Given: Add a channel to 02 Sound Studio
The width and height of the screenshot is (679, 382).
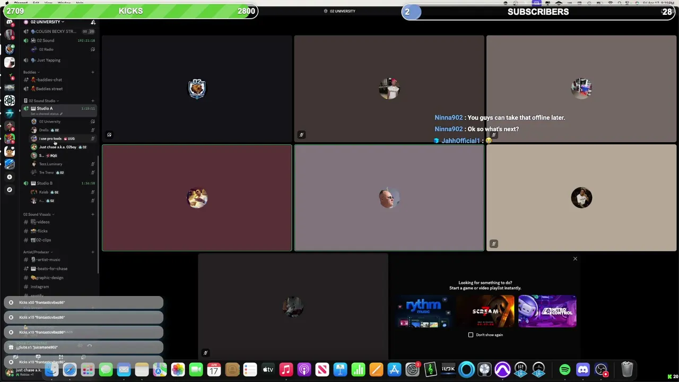Looking at the screenshot, I should point(93,101).
